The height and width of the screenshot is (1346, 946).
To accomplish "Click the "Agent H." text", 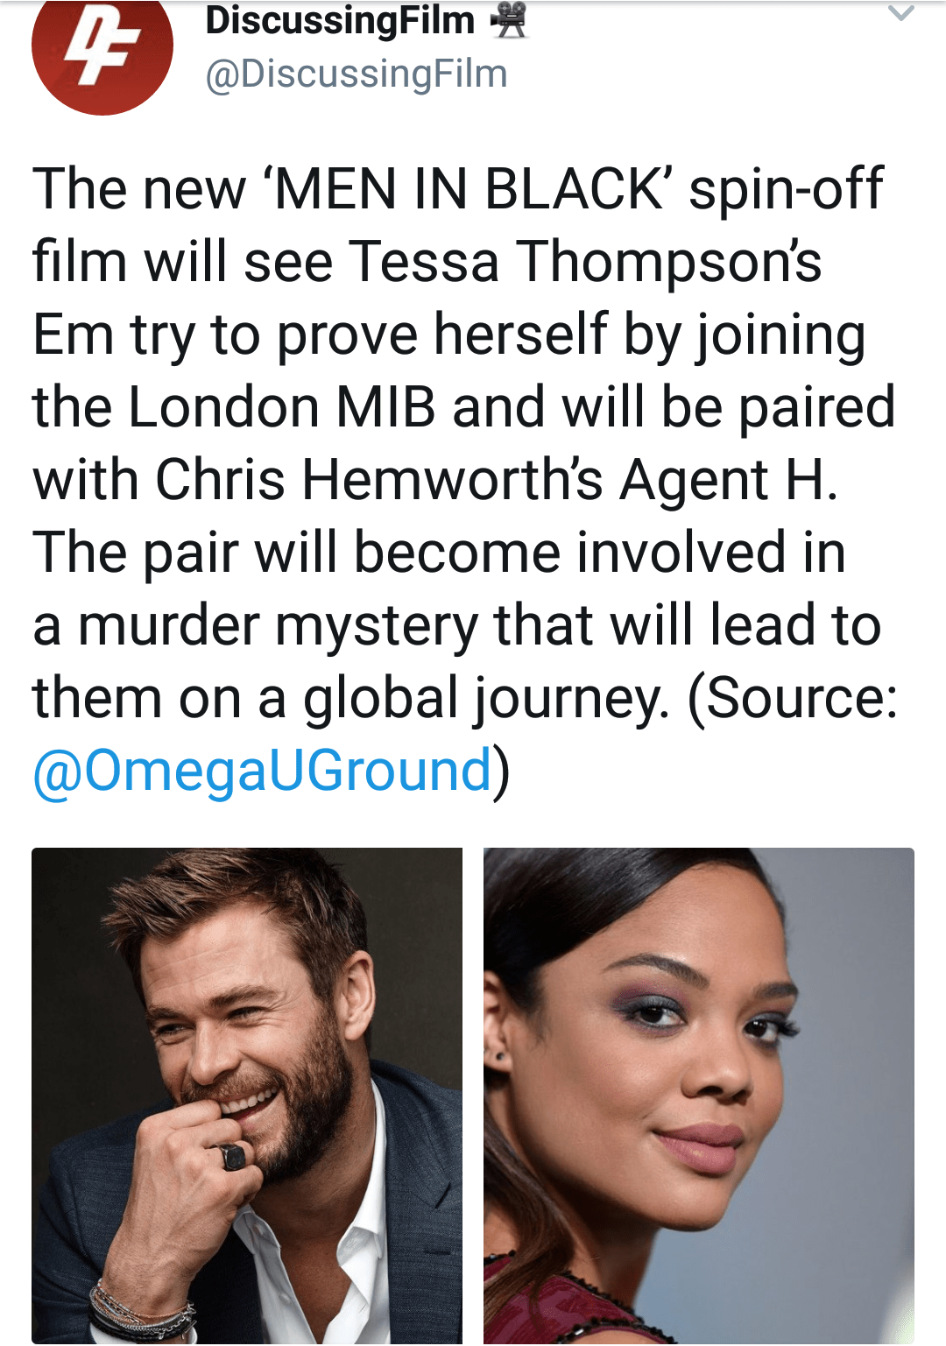I will click(729, 480).
